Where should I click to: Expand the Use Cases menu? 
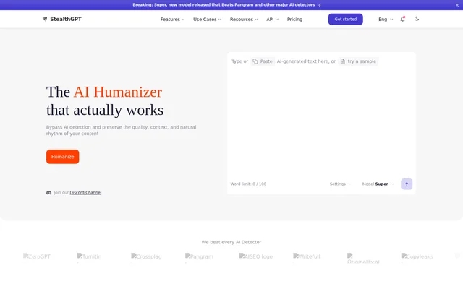click(207, 20)
